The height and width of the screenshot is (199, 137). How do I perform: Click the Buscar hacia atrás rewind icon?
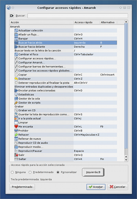(16, 43)
